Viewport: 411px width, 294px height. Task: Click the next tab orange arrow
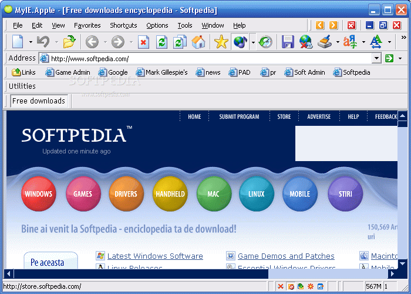(x=333, y=25)
